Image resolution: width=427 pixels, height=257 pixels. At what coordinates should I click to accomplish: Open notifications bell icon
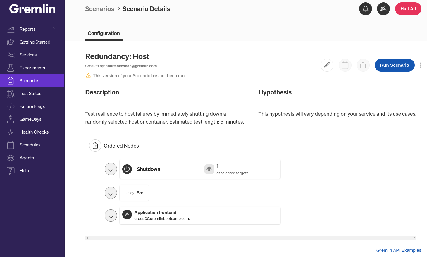point(366,9)
